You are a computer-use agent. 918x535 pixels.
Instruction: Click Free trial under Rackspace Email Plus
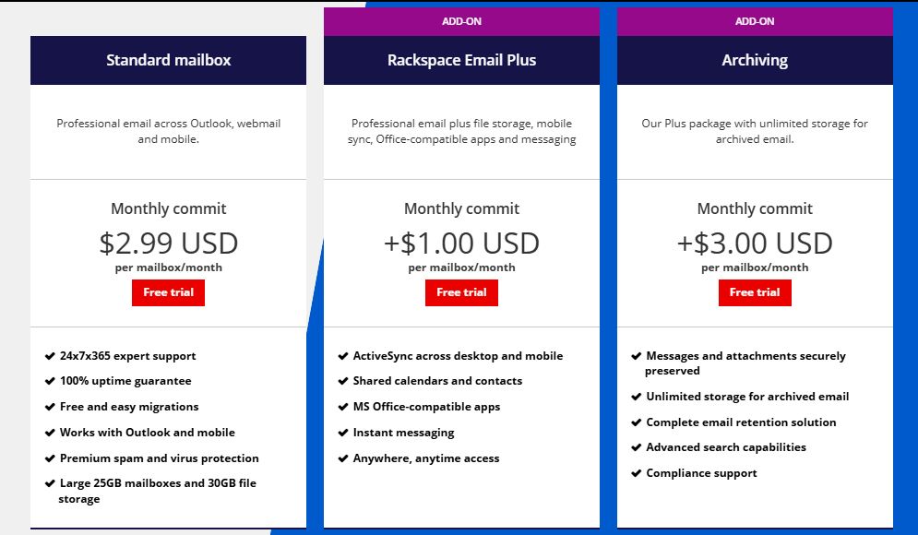[461, 292]
